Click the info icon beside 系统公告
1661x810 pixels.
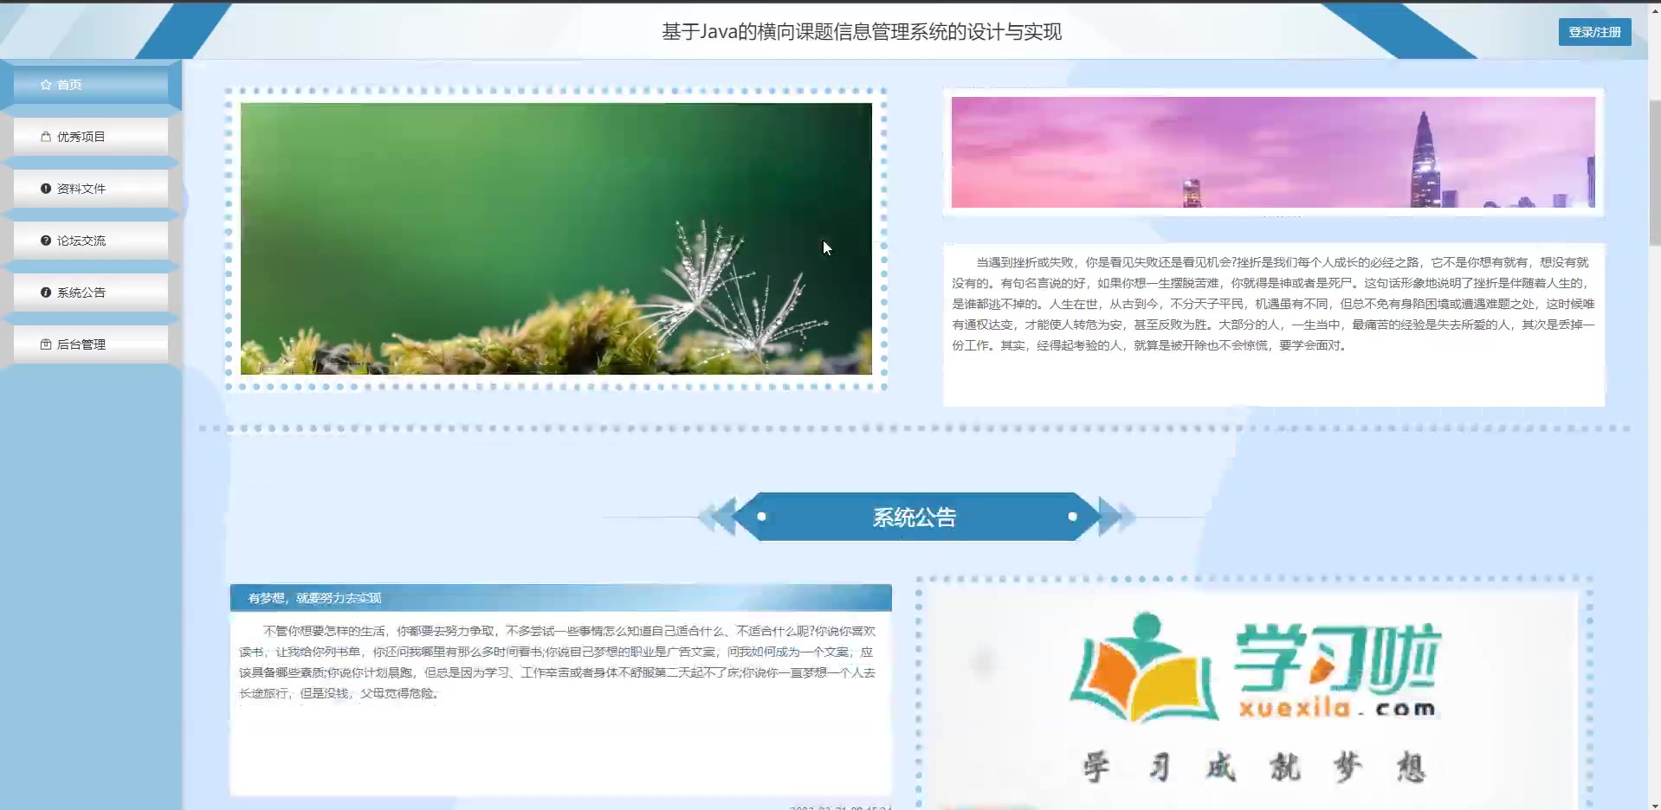46,292
